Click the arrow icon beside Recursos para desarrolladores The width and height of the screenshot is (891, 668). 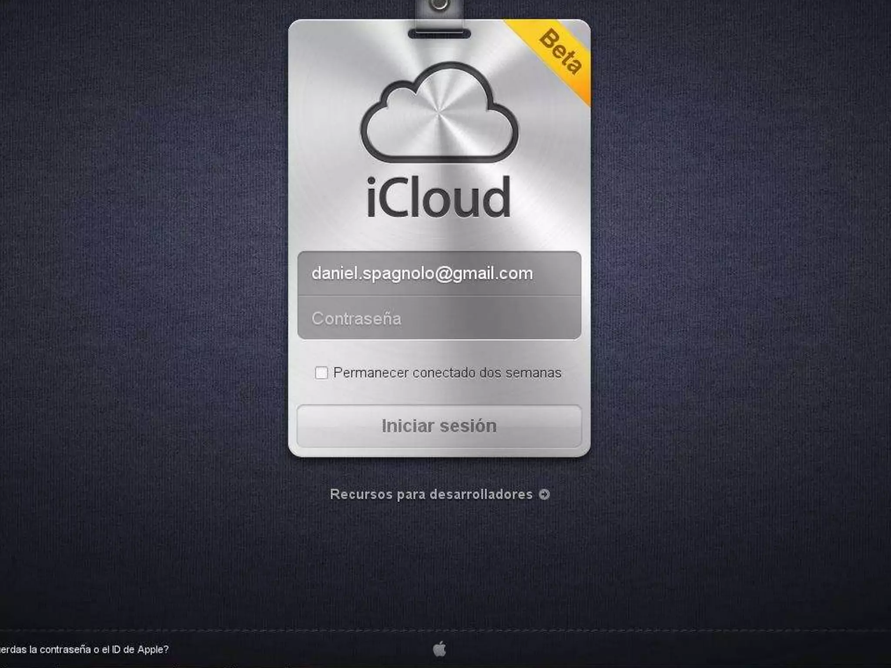coord(544,494)
